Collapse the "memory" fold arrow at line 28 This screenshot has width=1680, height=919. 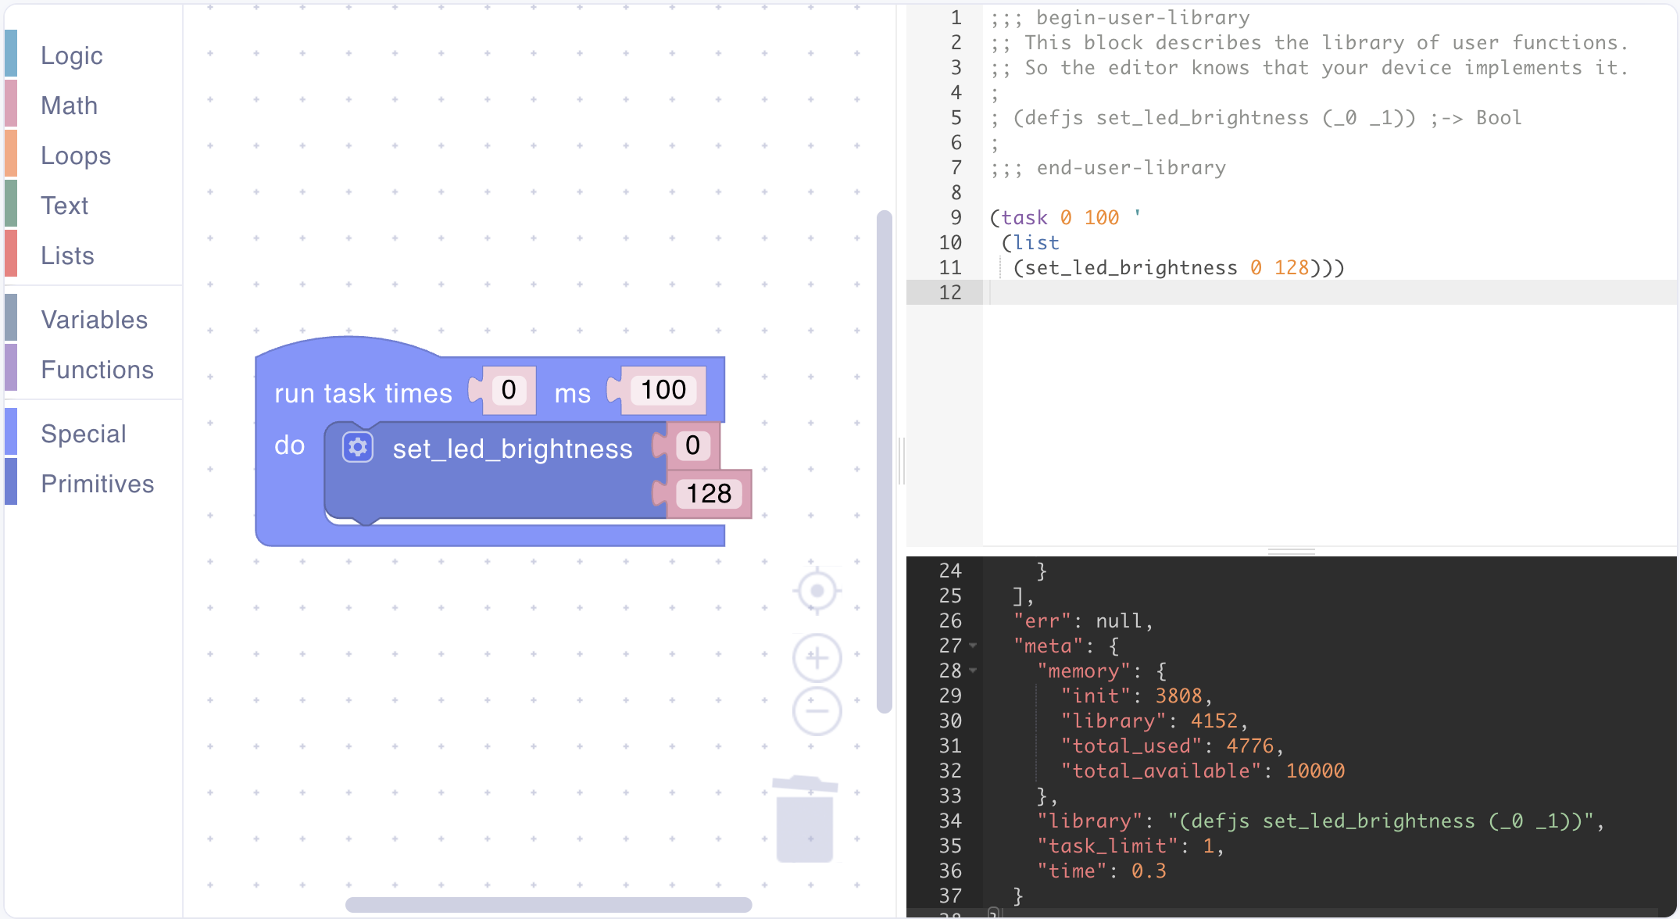click(x=973, y=670)
